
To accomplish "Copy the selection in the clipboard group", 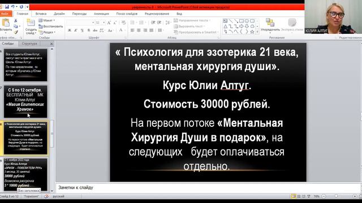I will [15, 27].
